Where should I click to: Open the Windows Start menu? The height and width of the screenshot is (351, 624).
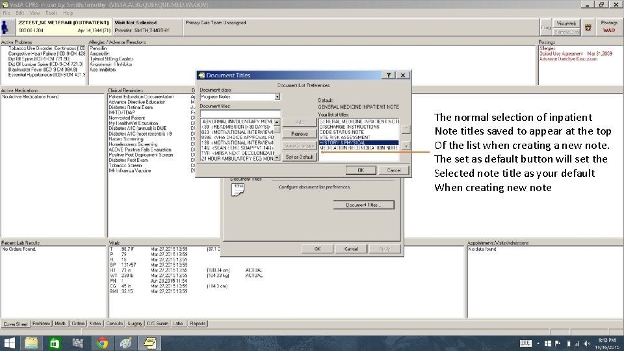[x=8, y=343]
